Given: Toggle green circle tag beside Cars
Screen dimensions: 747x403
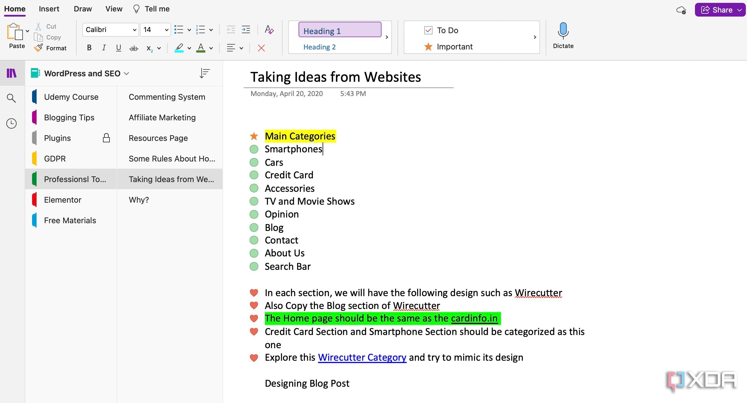Looking at the screenshot, I should pos(254,162).
